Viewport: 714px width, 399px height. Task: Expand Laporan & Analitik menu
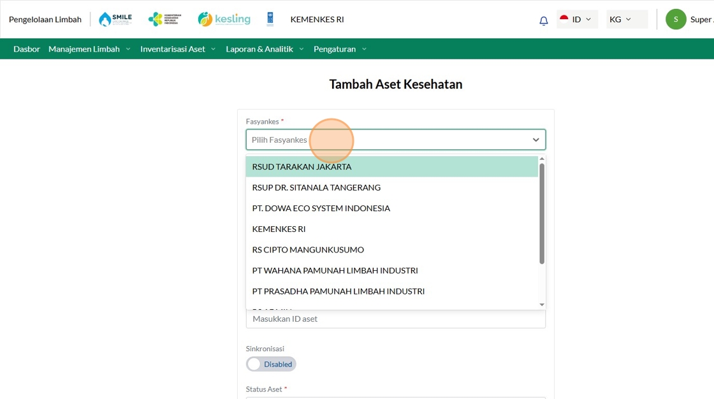pyautogui.click(x=265, y=48)
